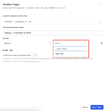This screenshot has height=111, width=105.
Task: Click the Track First Level Comments label
Action: coord(17,55)
